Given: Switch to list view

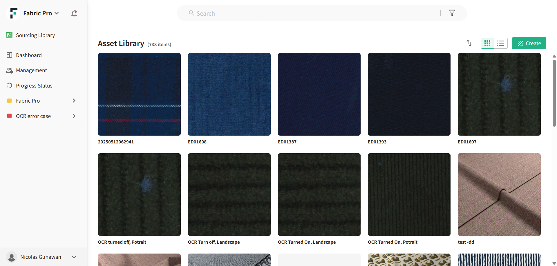Looking at the screenshot, I should [501, 43].
